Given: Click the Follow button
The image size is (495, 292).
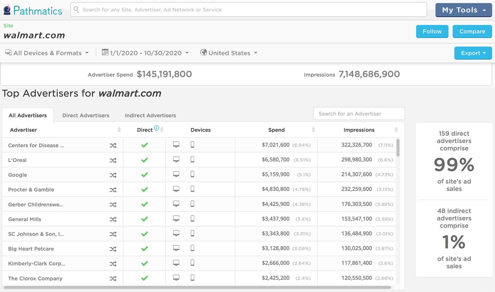Looking at the screenshot, I should (432, 31).
